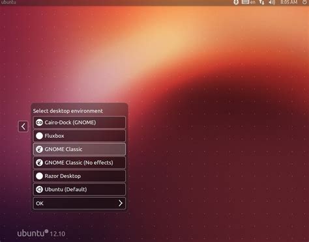Click the GNOME Classic foot icon

(x=39, y=149)
